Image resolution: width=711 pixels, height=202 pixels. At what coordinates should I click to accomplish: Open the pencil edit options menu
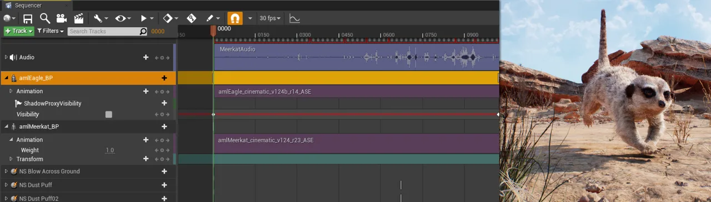pos(213,18)
